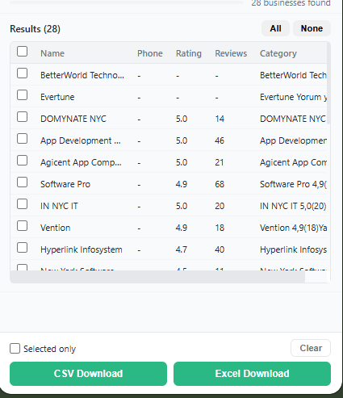Tick the Software Pro row checkbox
This screenshot has height=398, width=343.
[22, 182]
